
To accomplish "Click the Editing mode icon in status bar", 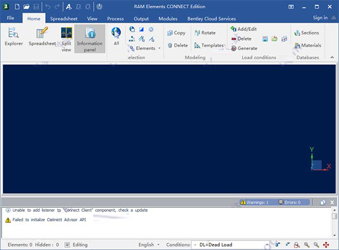I will pyautogui.click(x=67, y=245).
